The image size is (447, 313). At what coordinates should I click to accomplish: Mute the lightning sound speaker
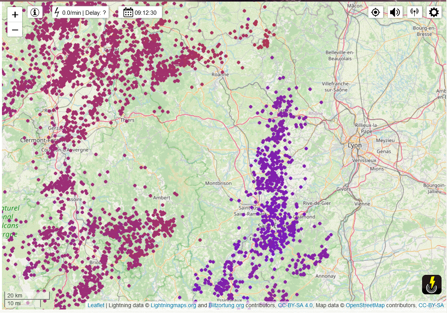(x=395, y=12)
